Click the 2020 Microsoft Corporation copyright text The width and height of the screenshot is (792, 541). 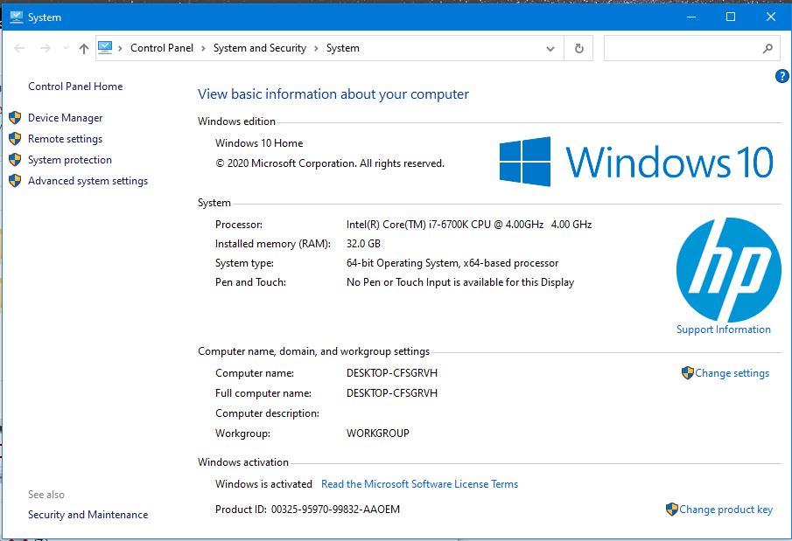click(330, 163)
